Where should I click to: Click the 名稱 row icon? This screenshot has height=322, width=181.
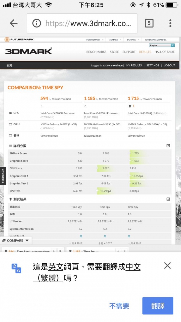[x=10, y=135]
